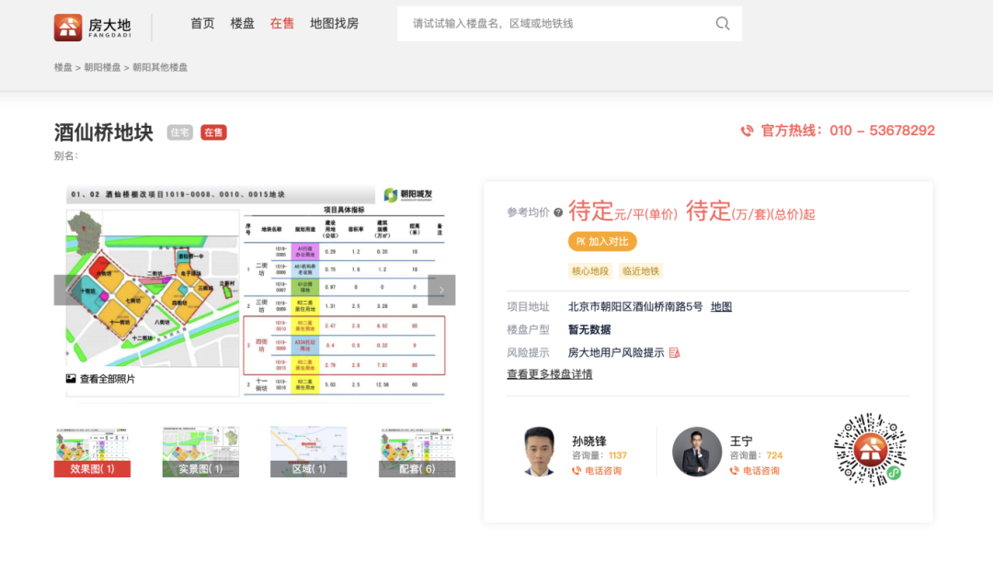Click the phone icon beside 官方热线

747,131
